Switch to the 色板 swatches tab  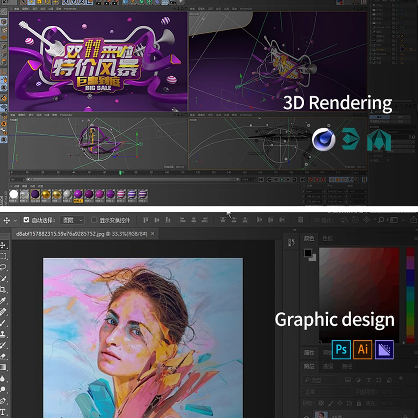point(327,238)
